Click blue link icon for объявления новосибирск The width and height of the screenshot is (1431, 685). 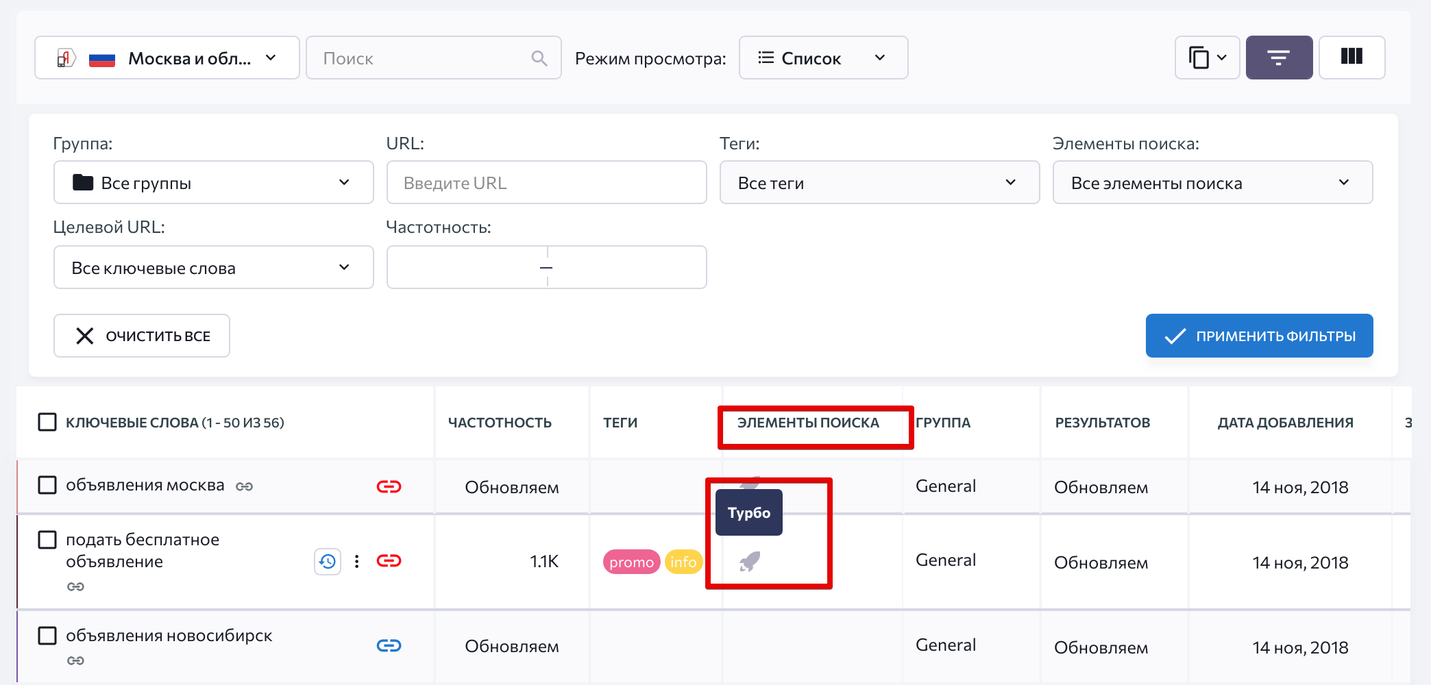tap(389, 645)
